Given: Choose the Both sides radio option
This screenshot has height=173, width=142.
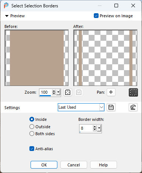Looking at the screenshot, I should click(32, 134).
